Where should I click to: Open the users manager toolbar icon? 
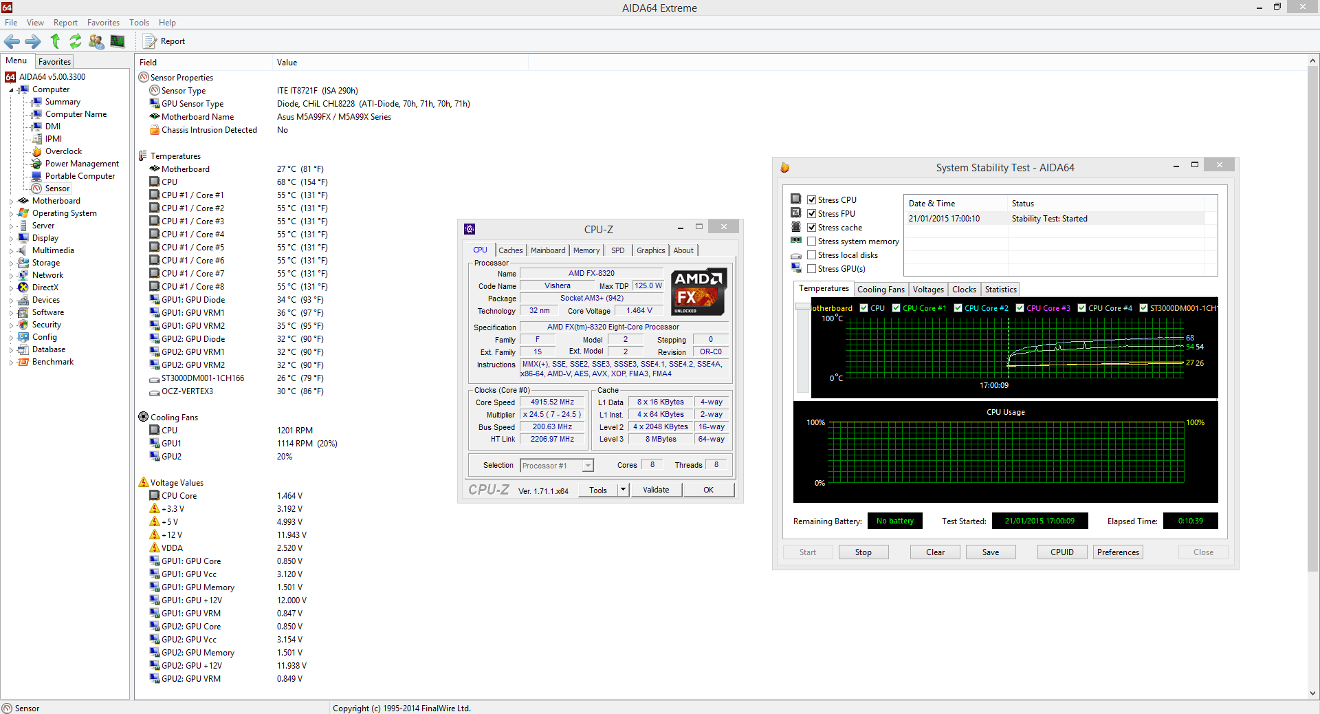(96, 41)
